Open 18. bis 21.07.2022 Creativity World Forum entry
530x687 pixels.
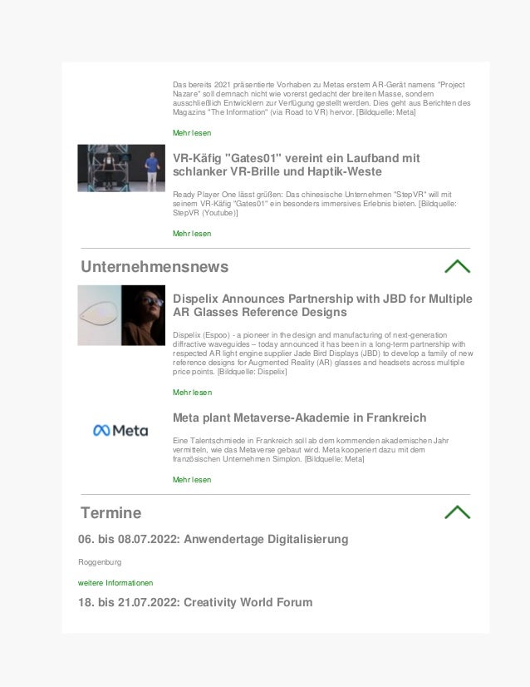(195, 602)
